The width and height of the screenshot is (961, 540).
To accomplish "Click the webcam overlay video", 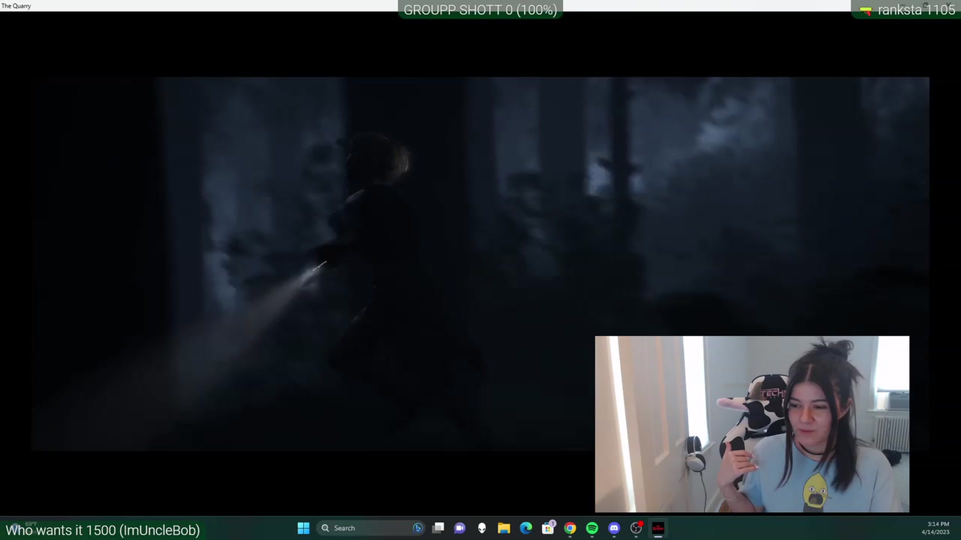I will (752, 424).
